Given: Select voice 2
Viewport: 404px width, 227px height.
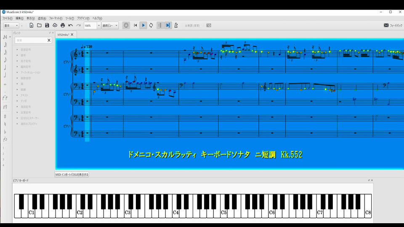Looking at the screenshot, I should (x=4, y=154).
